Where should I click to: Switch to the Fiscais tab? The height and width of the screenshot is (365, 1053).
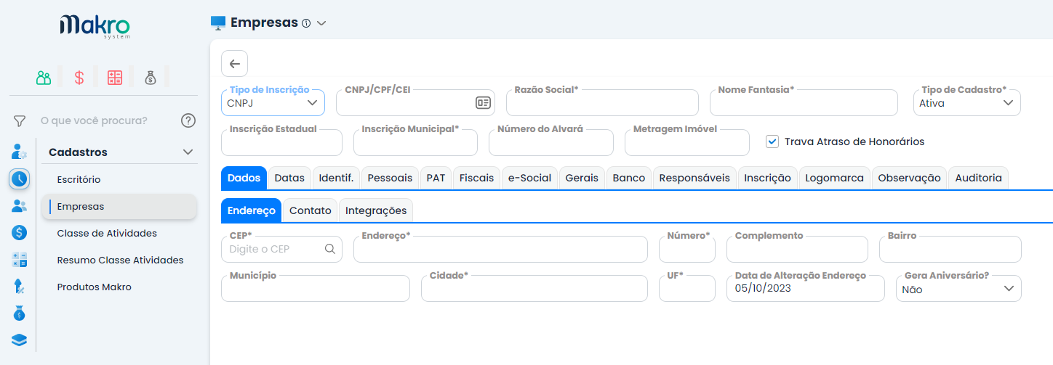point(476,178)
